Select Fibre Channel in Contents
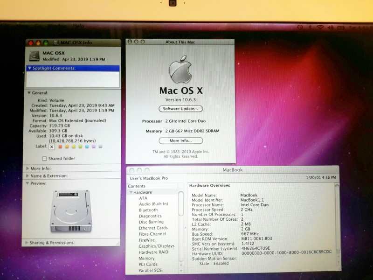 (152, 234)
